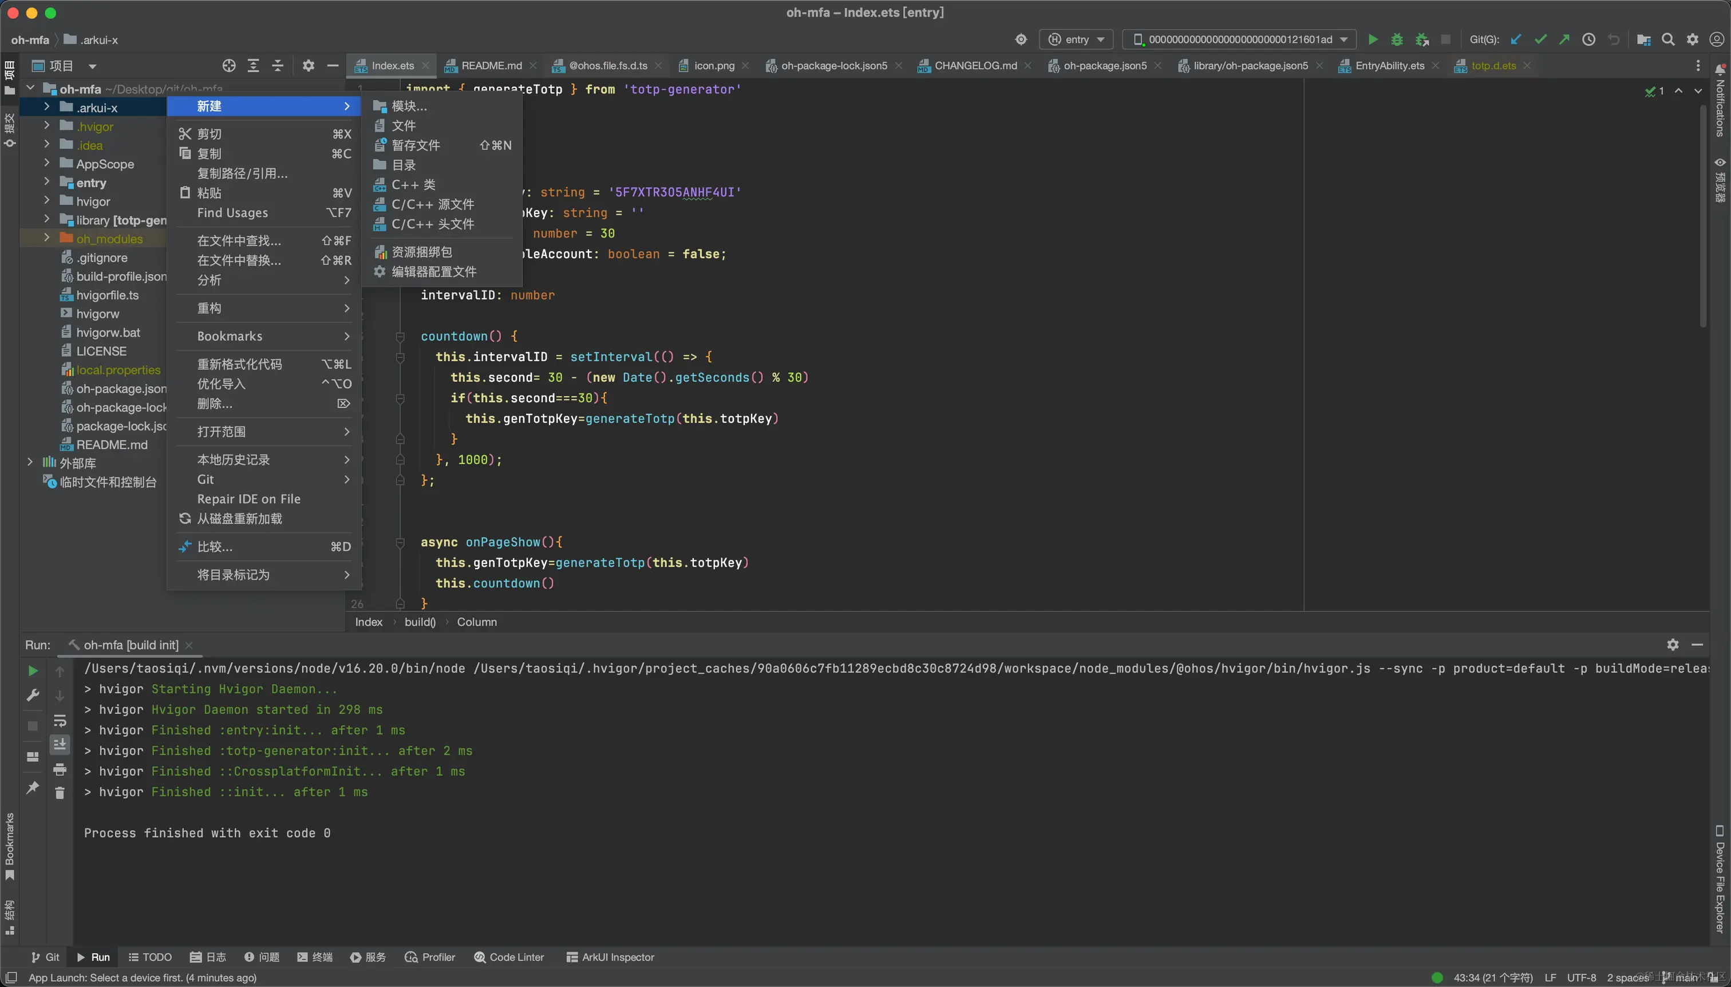This screenshot has height=987, width=1731.
Task: Open the project view dropdown 项目
Action: (65, 66)
